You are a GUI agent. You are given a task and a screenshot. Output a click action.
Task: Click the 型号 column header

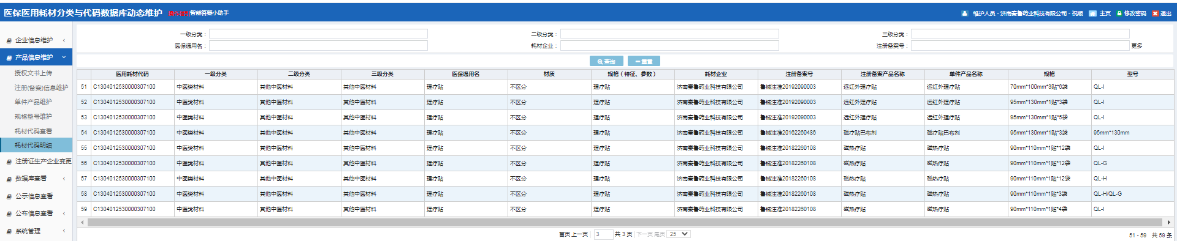[1133, 74]
